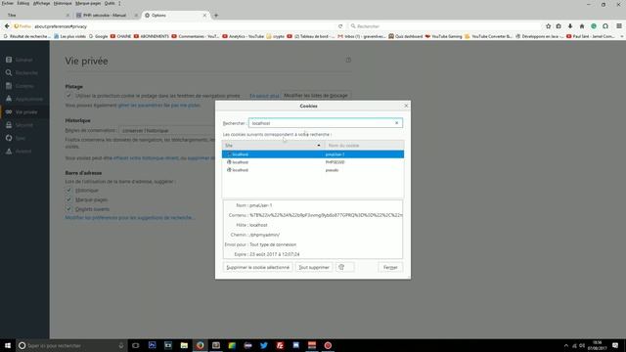Open the Règles de conservation dropdown
The width and height of the screenshot is (626, 352).
tap(167, 130)
